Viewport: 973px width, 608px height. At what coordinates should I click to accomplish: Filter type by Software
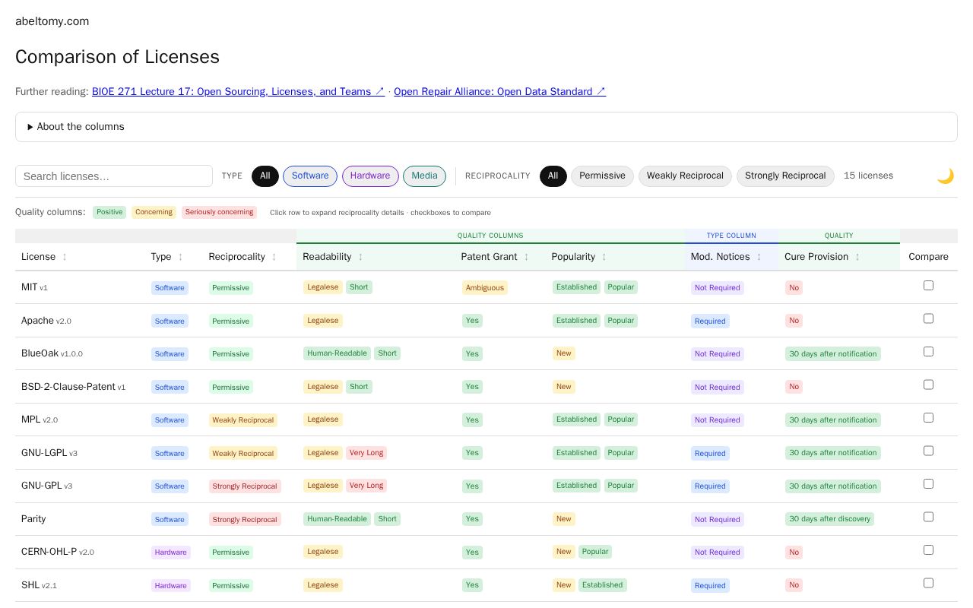(x=310, y=176)
